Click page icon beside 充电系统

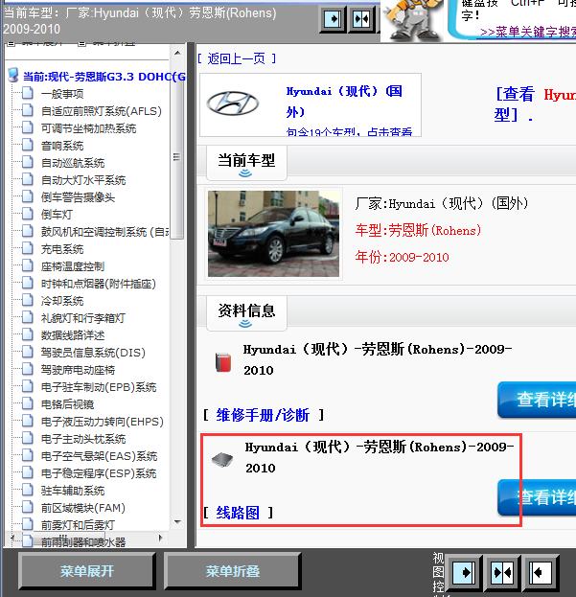coord(28,248)
